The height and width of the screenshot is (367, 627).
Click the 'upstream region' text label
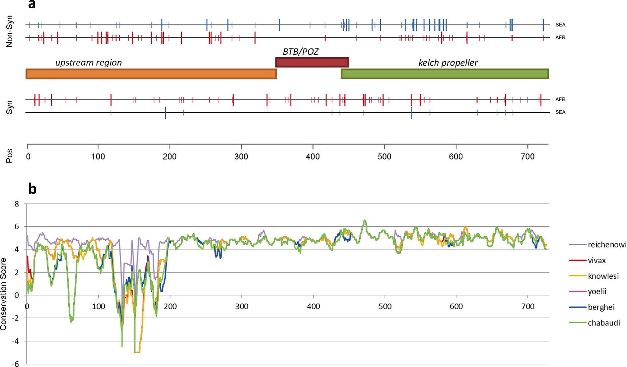point(88,63)
